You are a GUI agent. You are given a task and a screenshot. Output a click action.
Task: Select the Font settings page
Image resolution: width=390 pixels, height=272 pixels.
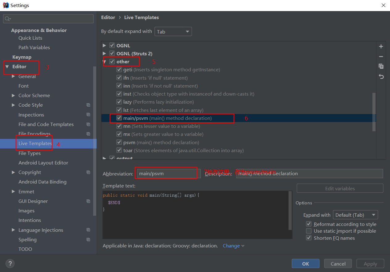[23, 86]
